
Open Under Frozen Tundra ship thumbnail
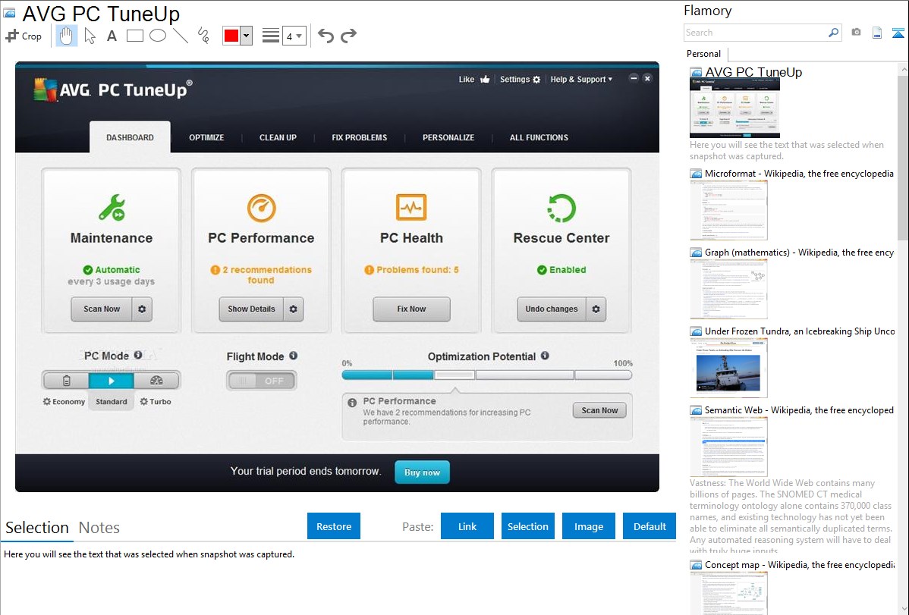(x=728, y=368)
